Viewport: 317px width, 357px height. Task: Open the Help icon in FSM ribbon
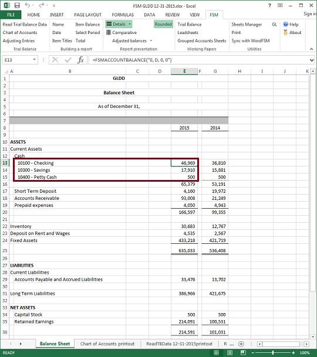pyautogui.click(x=285, y=25)
